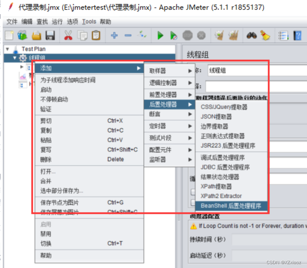Open the Function helper list icon
Viewport: 307px width, 268px height.
coord(283,36)
